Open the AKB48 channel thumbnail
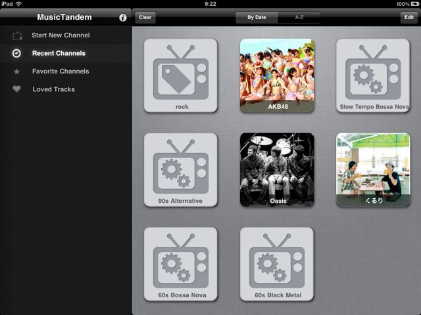The image size is (421, 315). [x=277, y=75]
